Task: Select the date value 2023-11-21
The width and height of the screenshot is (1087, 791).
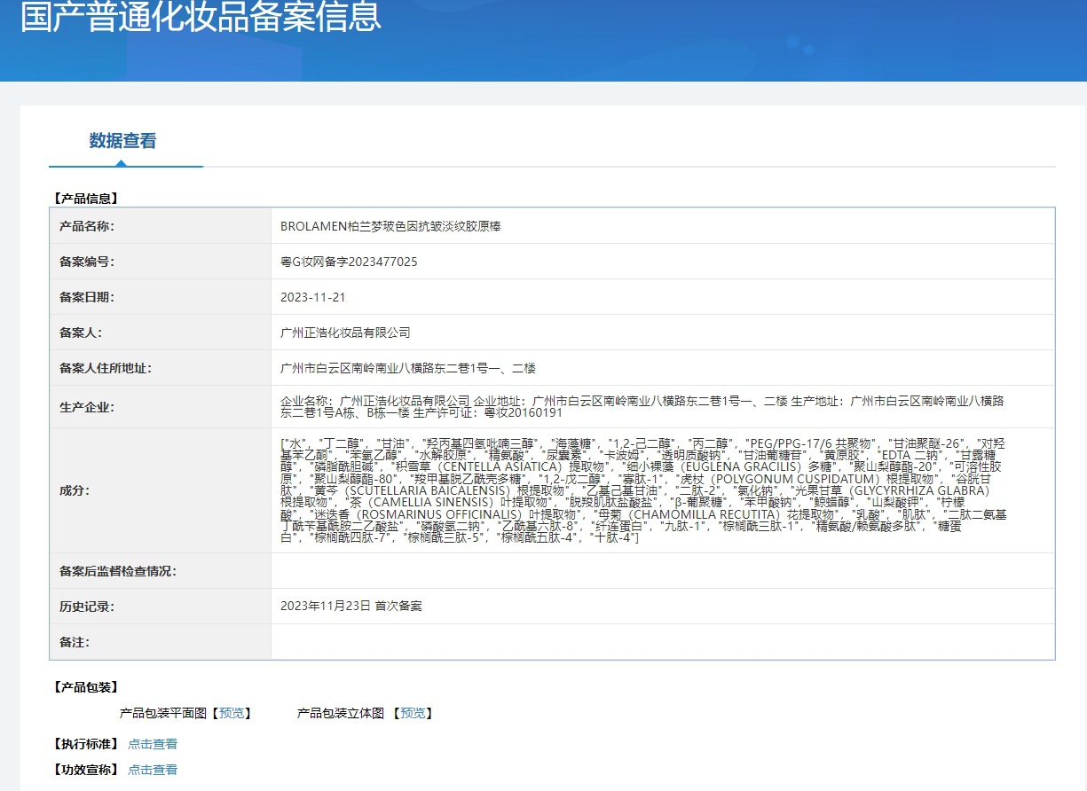Action: pyautogui.click(x=312, y=297)
